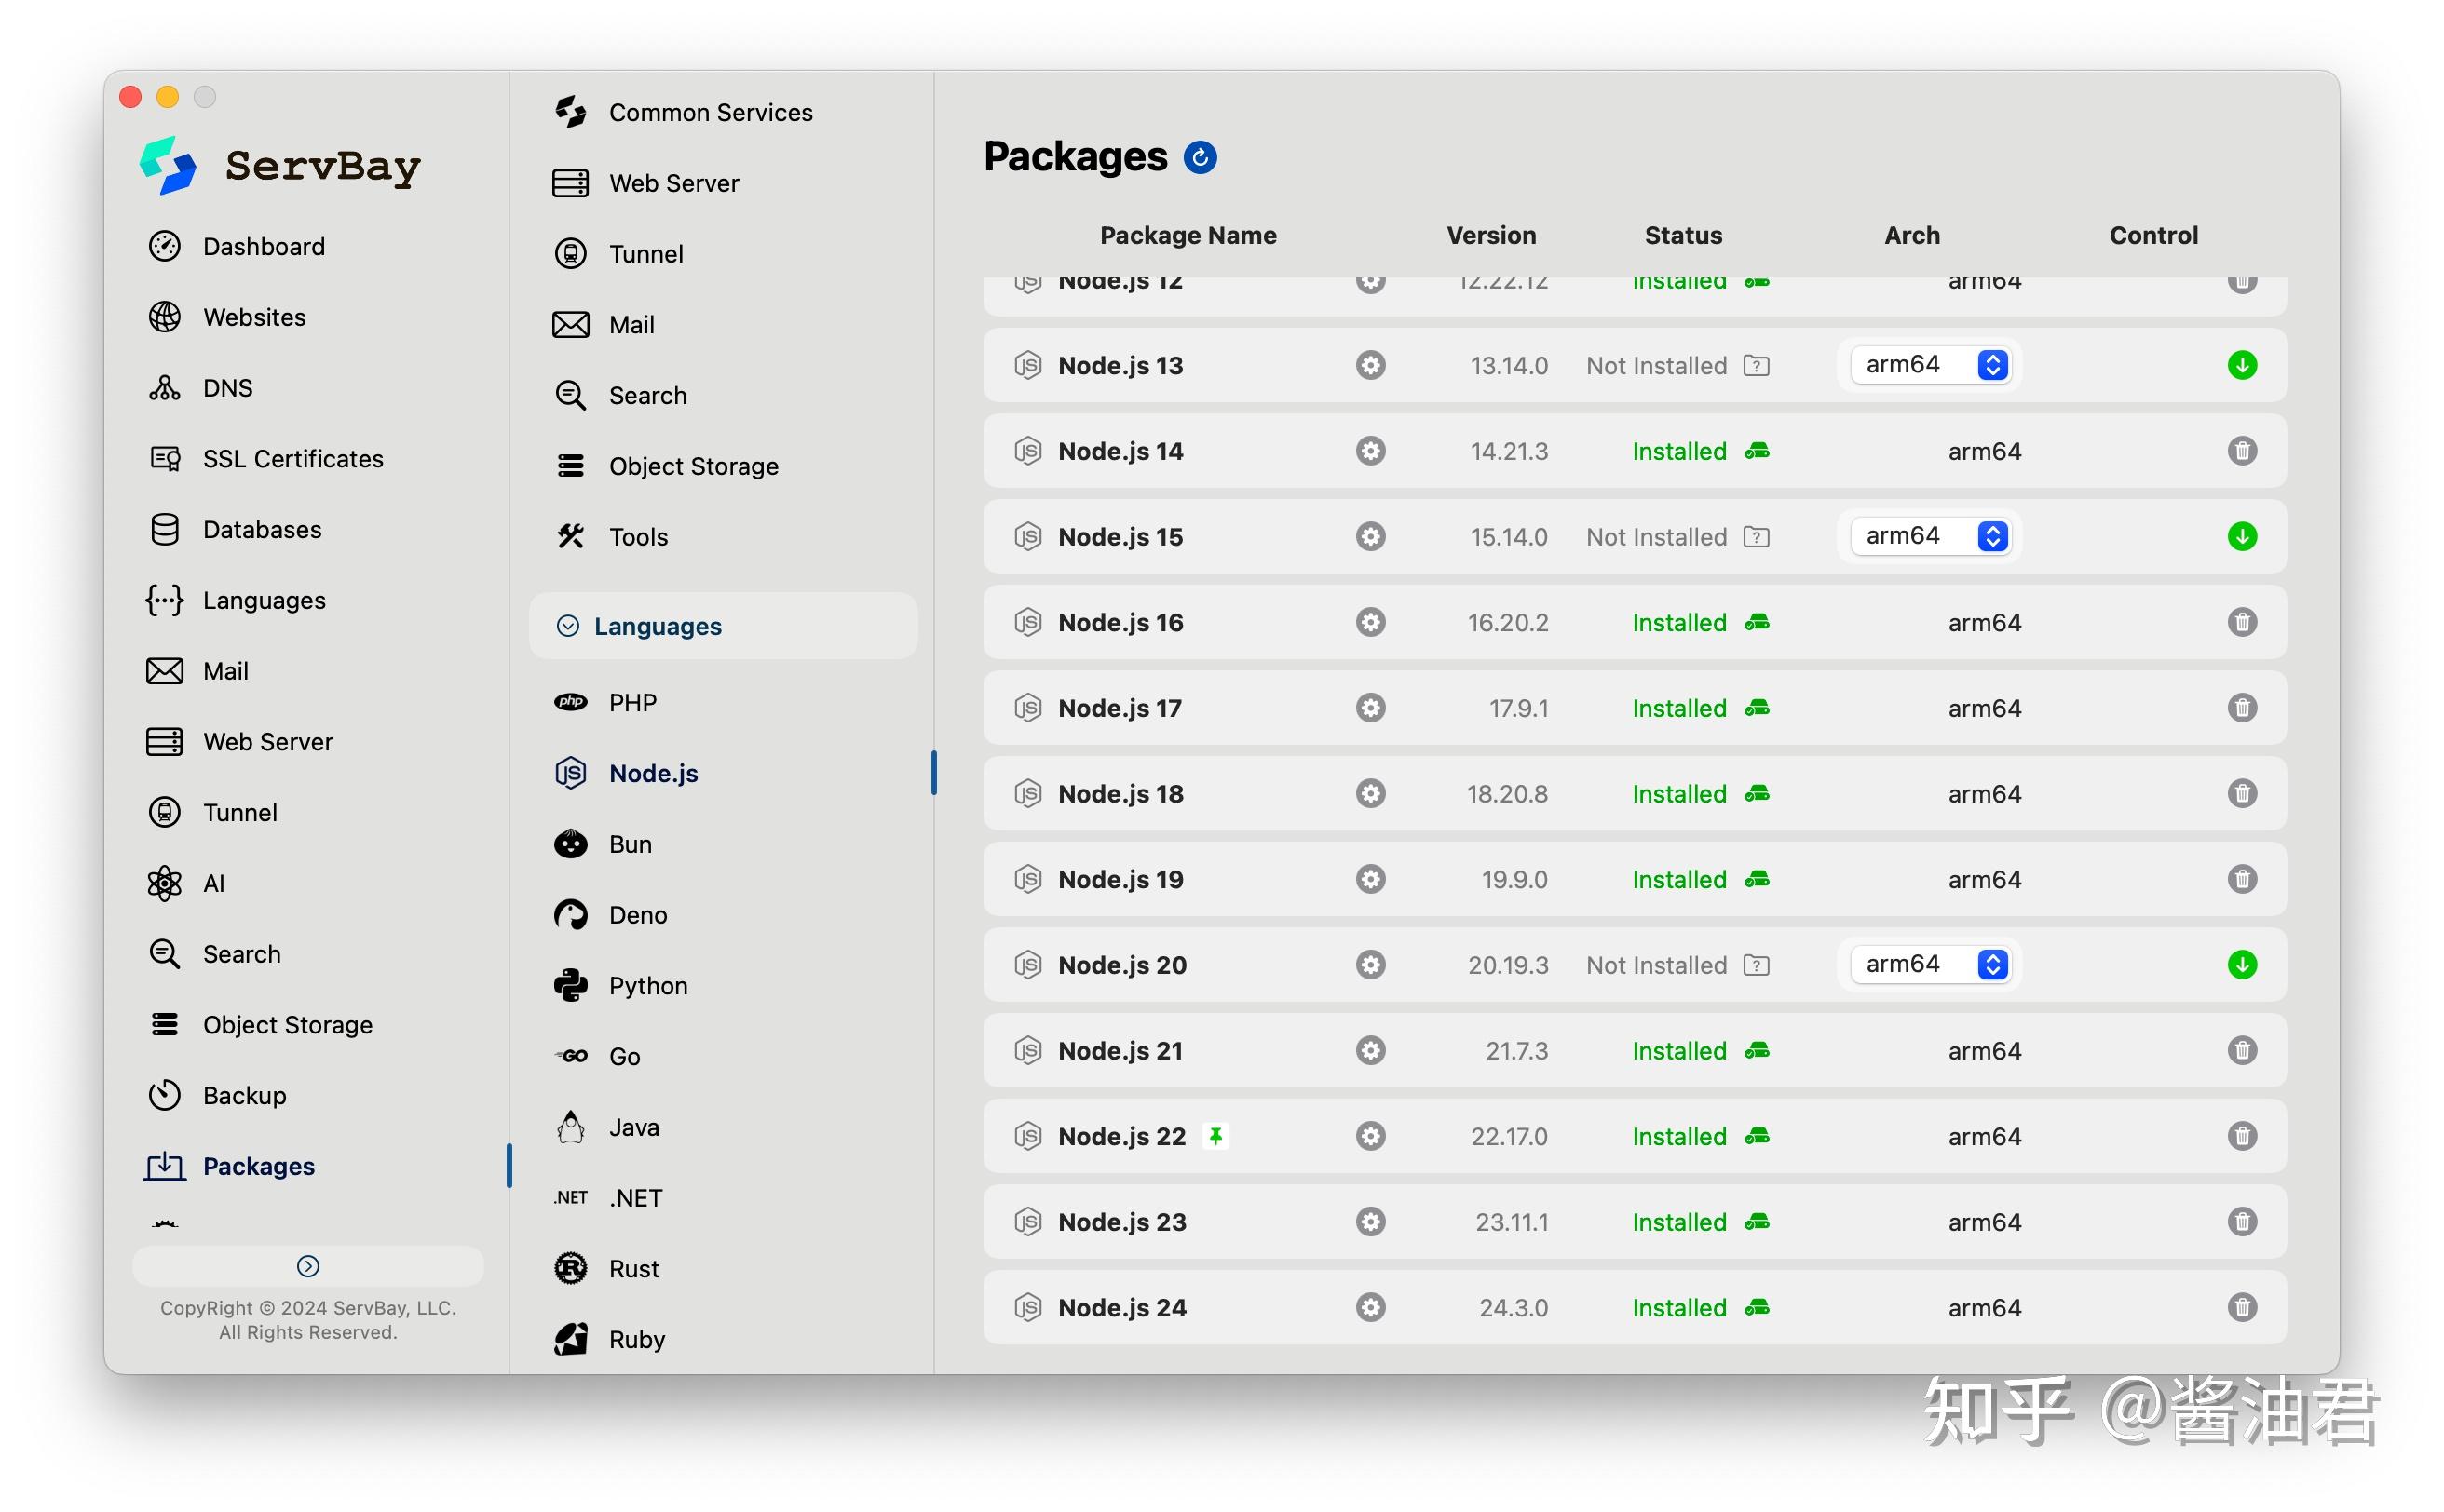Viewport: 2444px width, 1512px height.
Task: Click the pin icon next to Node.js 22
Action: 1215,1136
